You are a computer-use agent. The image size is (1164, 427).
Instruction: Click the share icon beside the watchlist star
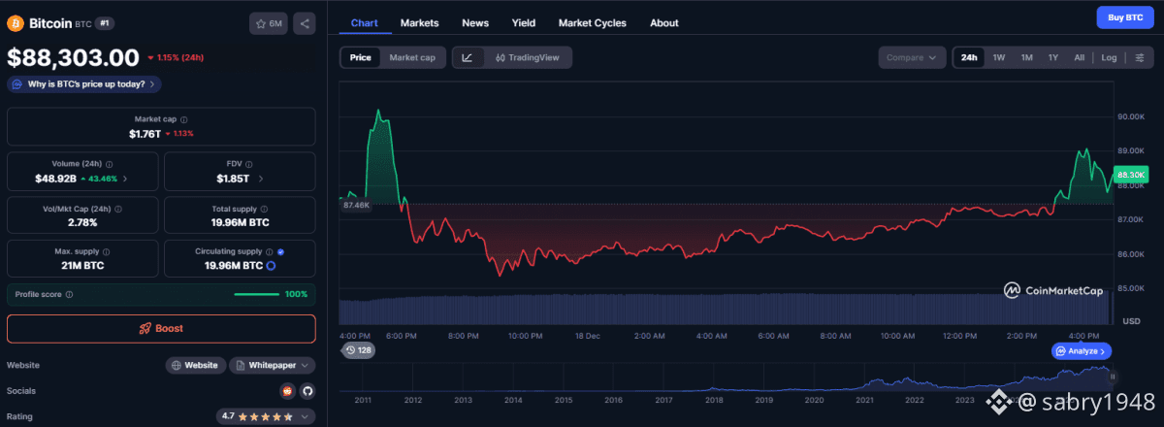pos(304,23)
